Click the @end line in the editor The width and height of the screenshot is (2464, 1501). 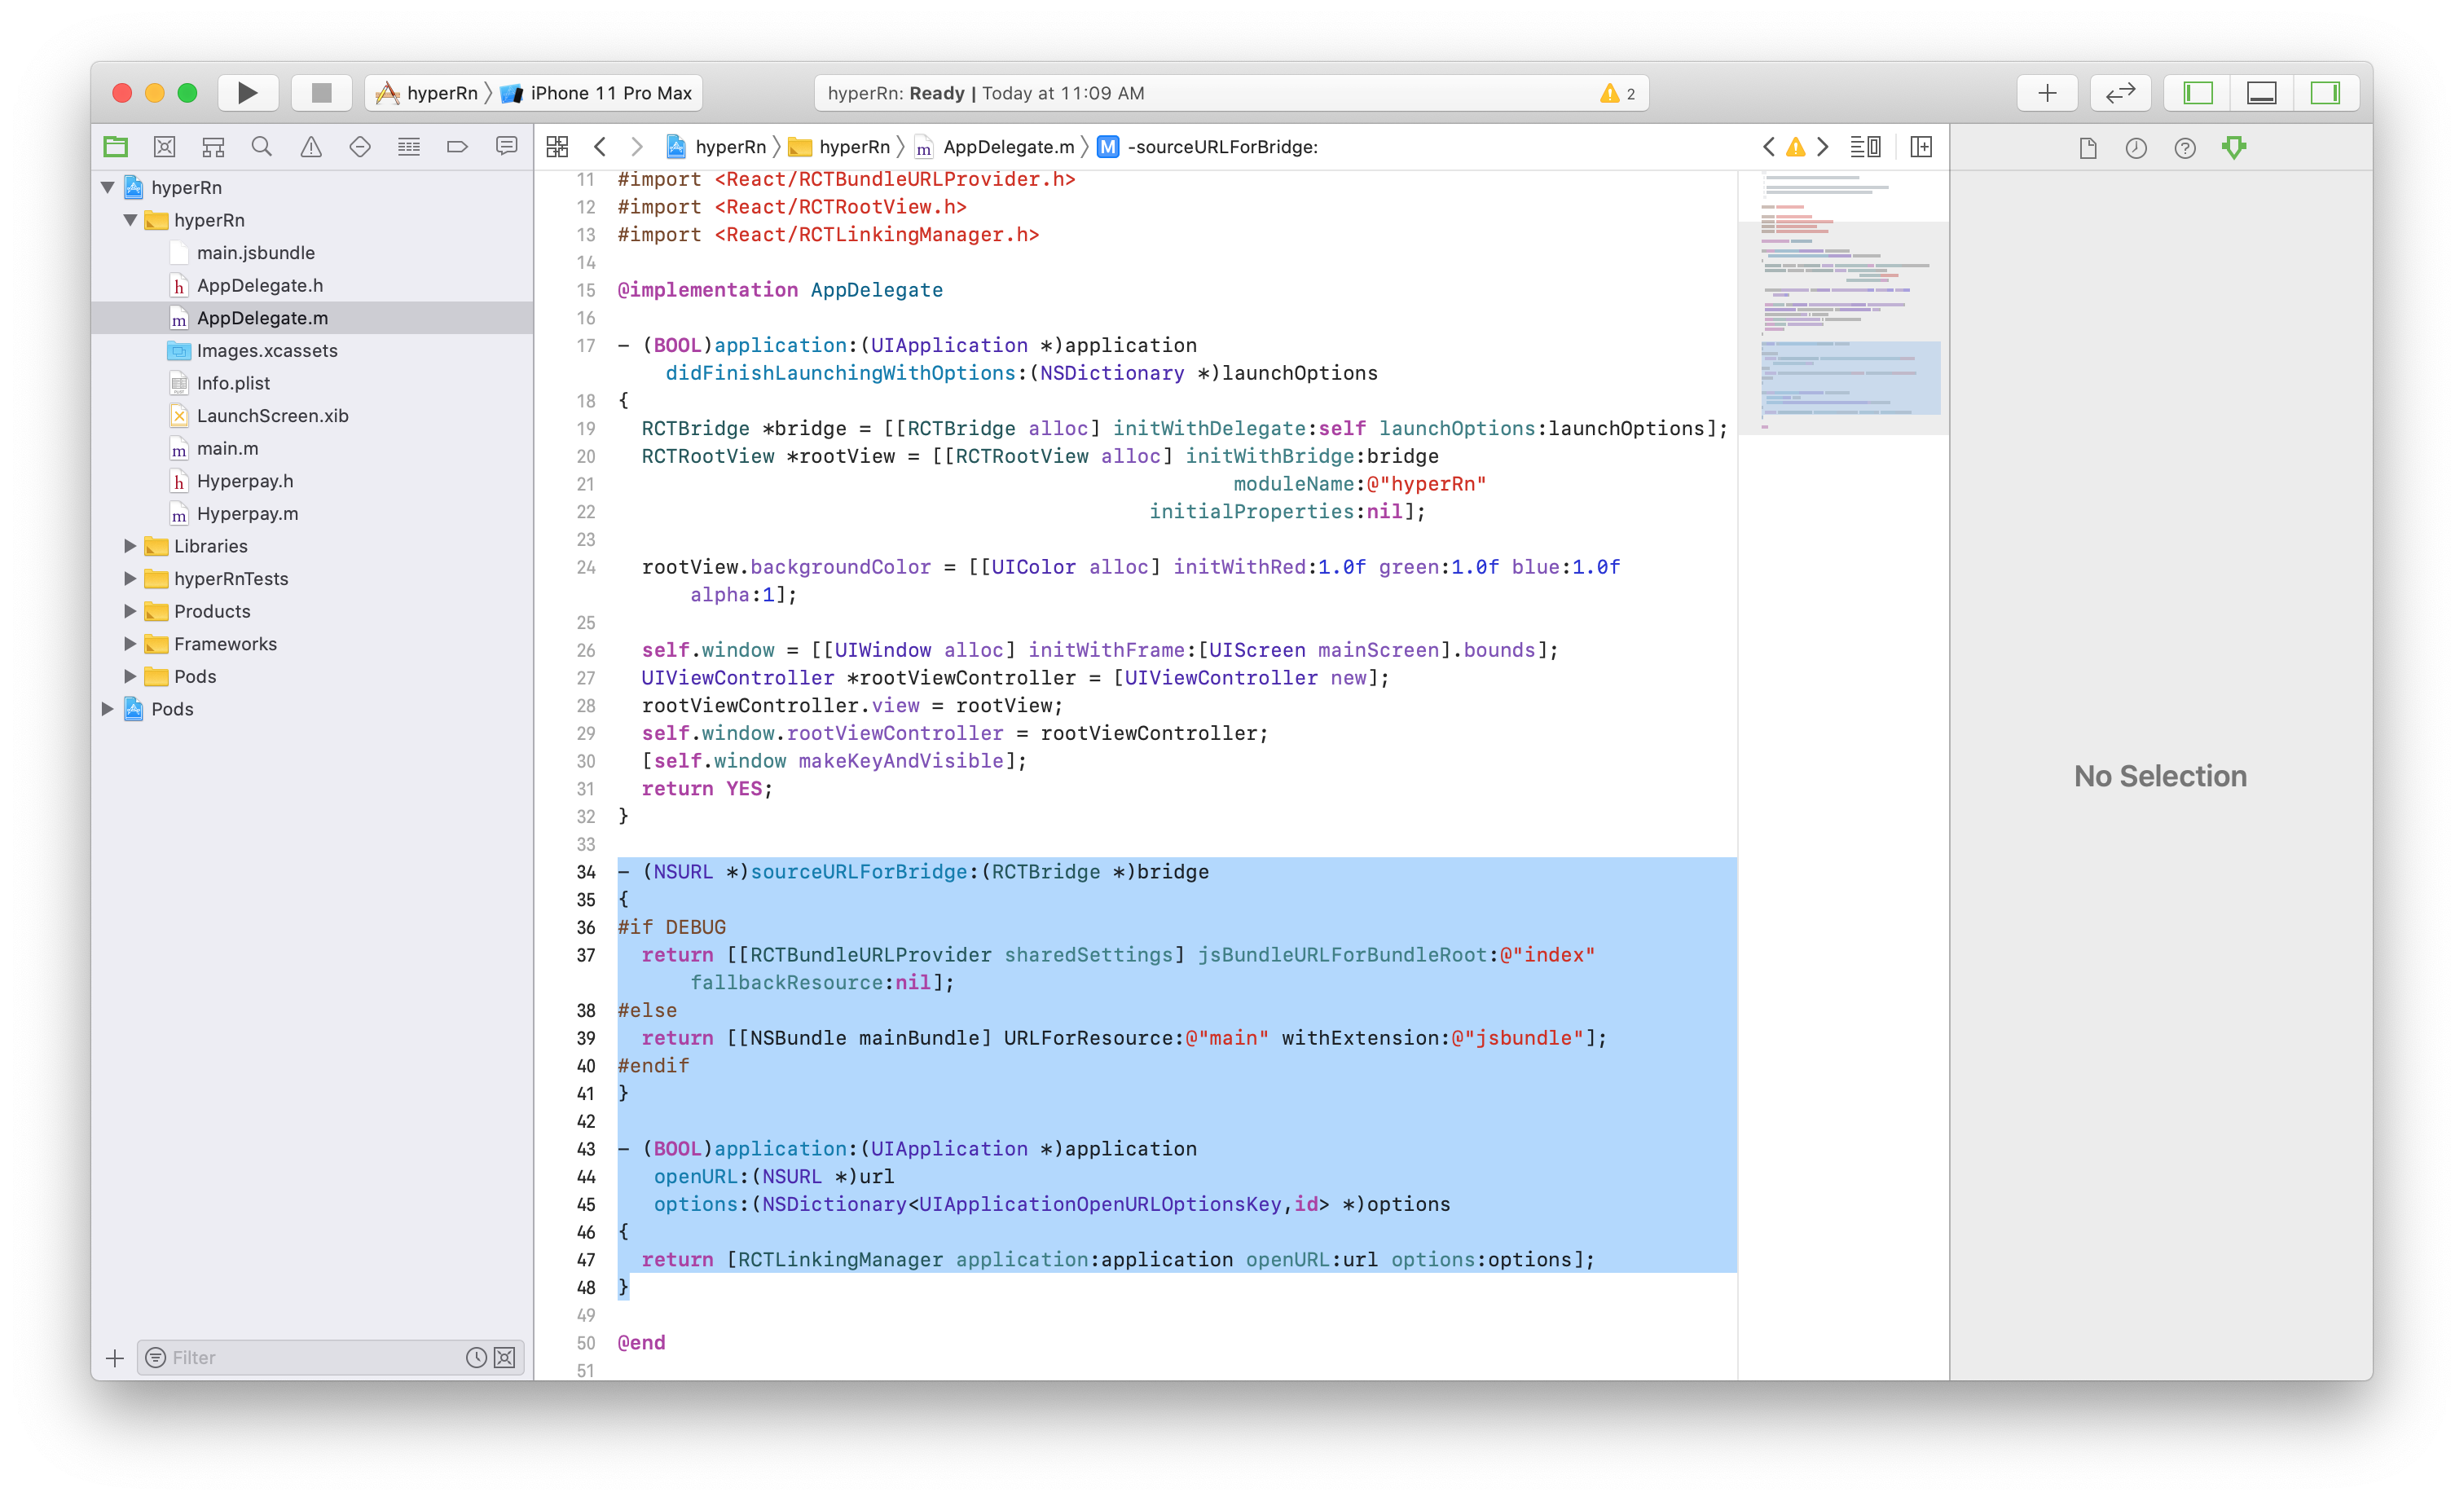pos(641,1343)
